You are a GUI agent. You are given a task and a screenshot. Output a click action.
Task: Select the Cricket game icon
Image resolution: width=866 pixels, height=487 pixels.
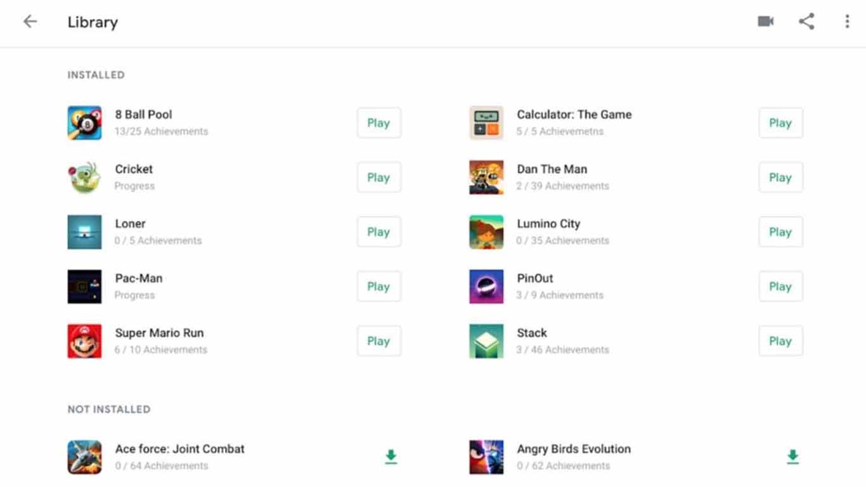point(84,177)
